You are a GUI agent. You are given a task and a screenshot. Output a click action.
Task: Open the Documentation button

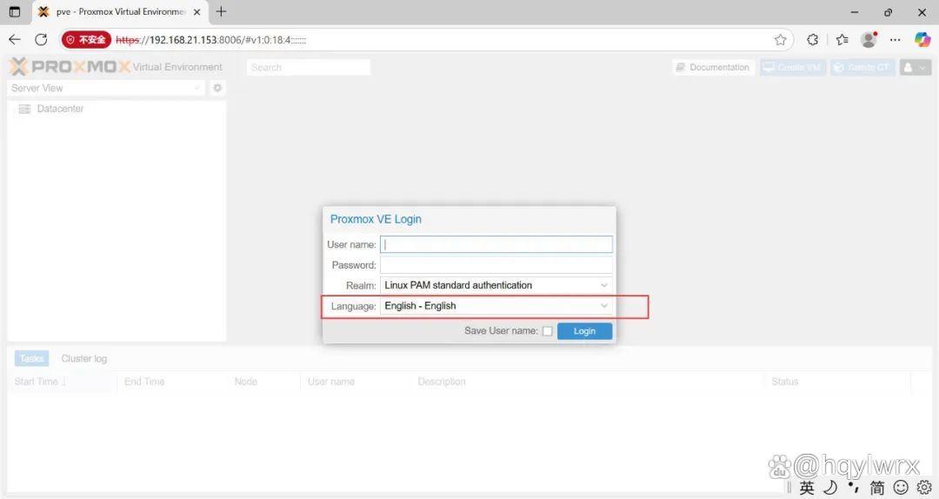pos(714,67)
